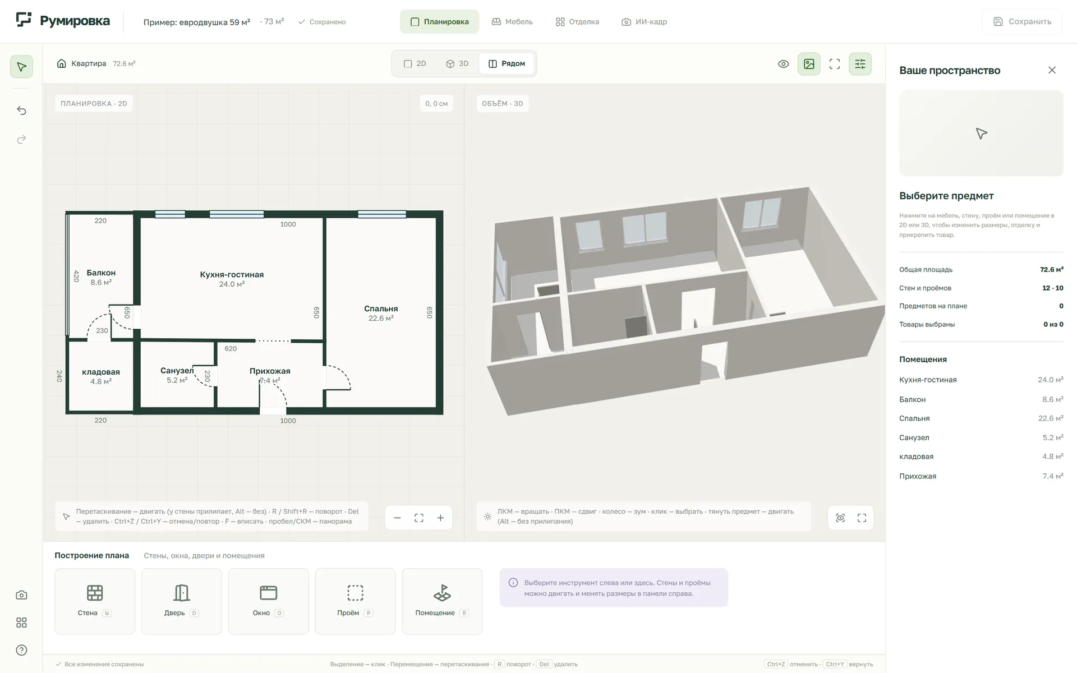Select Кухня-гостиная in Помещения list
This screenshot has width=1077, height=673.
[x=981, y=380]
